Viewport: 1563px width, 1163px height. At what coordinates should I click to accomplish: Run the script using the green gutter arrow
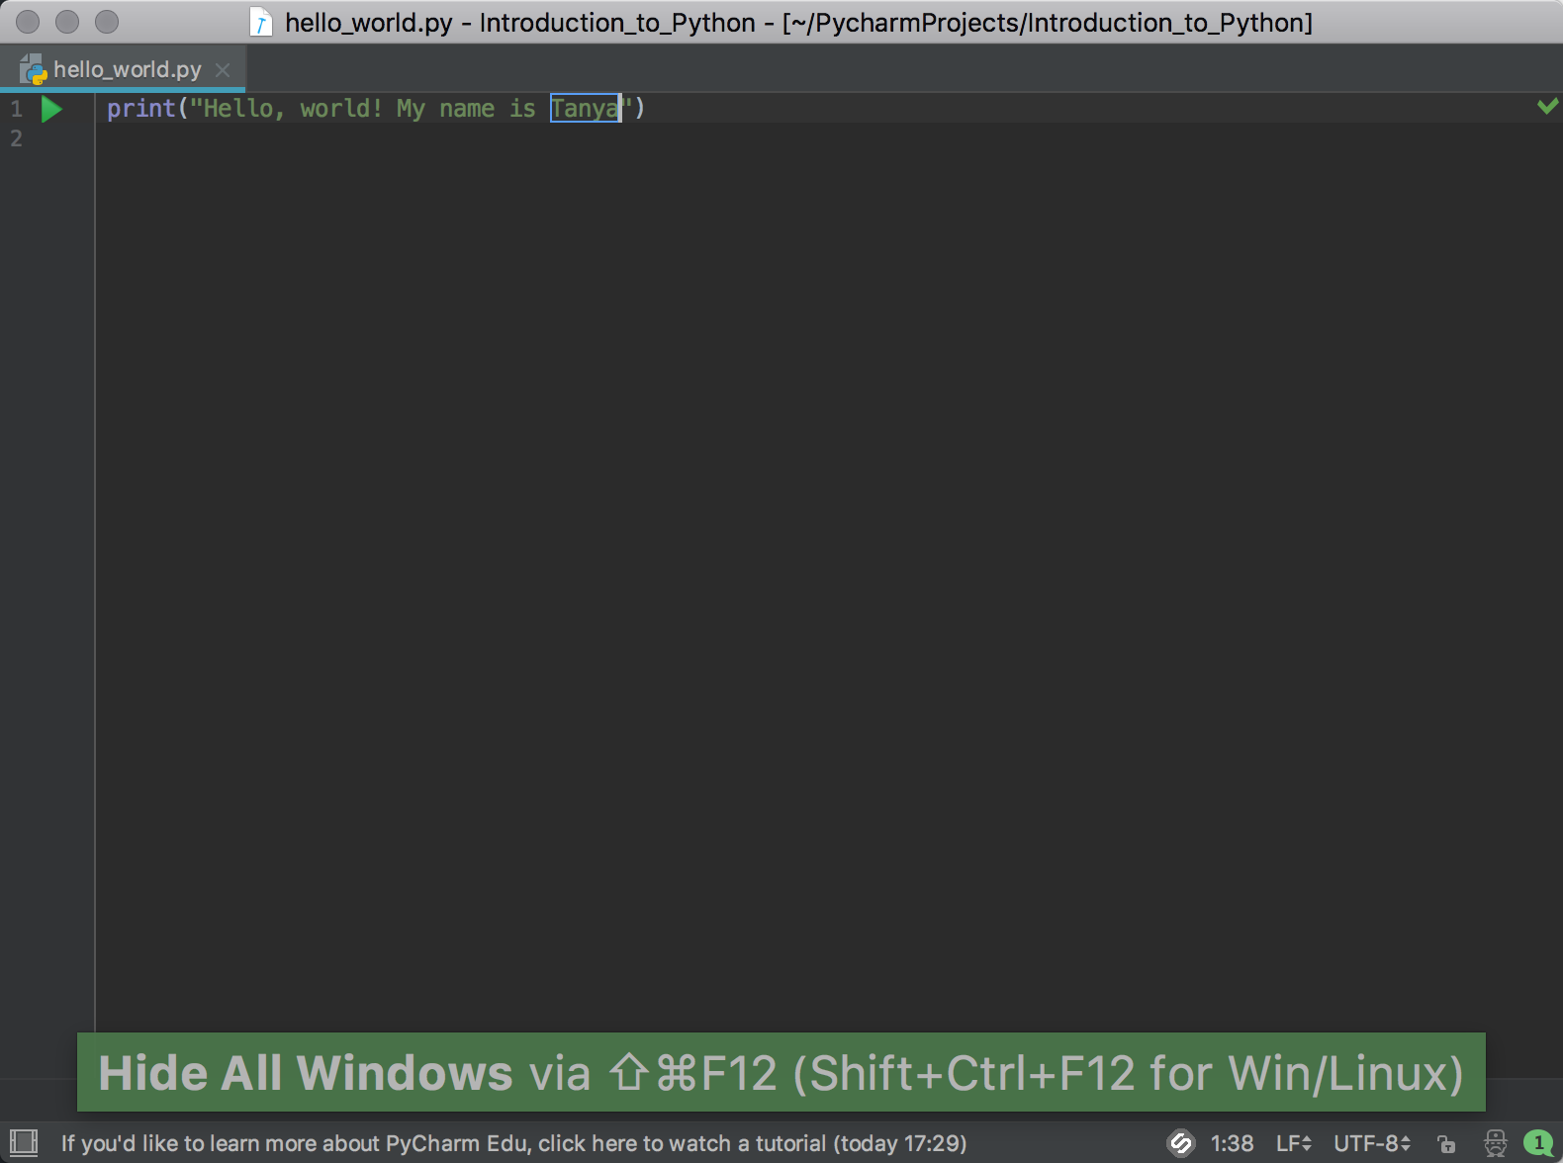pyautogui.click(x=52, y=109)
